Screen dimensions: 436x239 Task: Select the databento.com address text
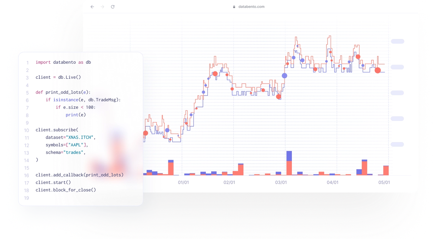point(251,7)
